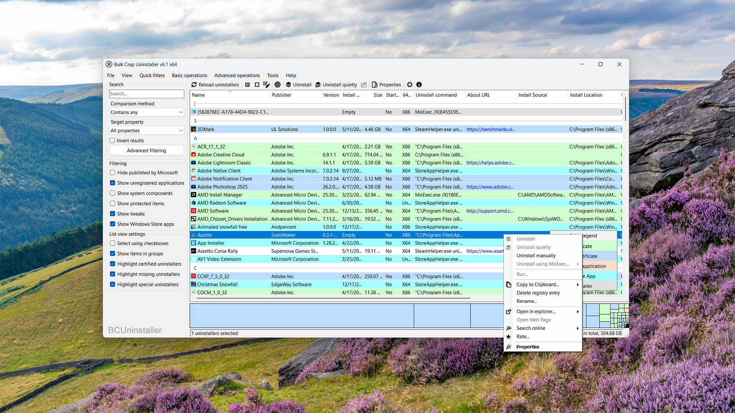Open the helpx.adobe Lightroom URL link

click(x=490, y=163)
